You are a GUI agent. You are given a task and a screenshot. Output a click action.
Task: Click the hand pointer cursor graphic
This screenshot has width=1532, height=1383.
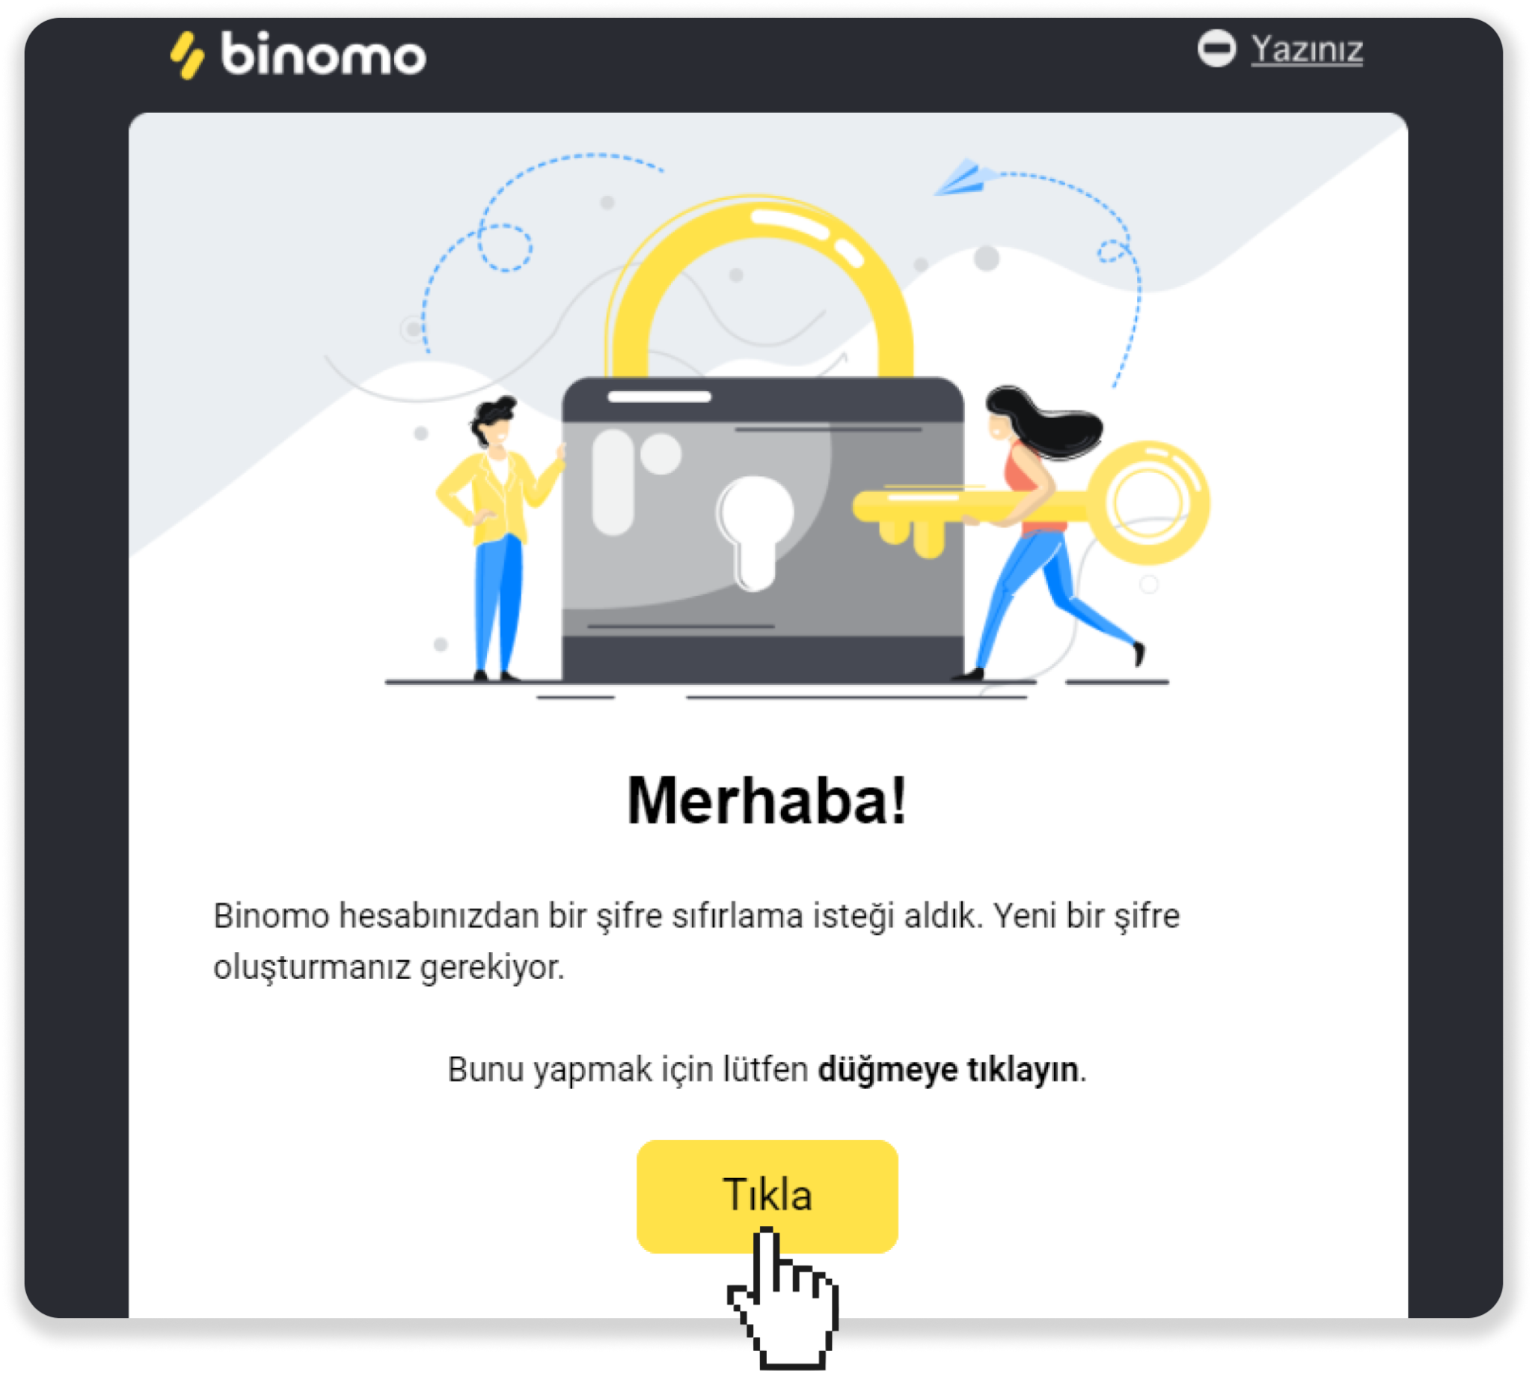point(784,1299)
